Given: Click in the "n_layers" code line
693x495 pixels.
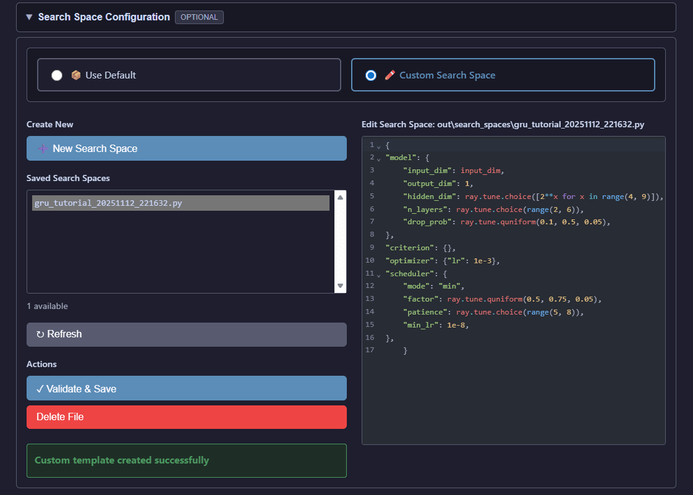Looking at the screenshot, I should coord(493,209).
